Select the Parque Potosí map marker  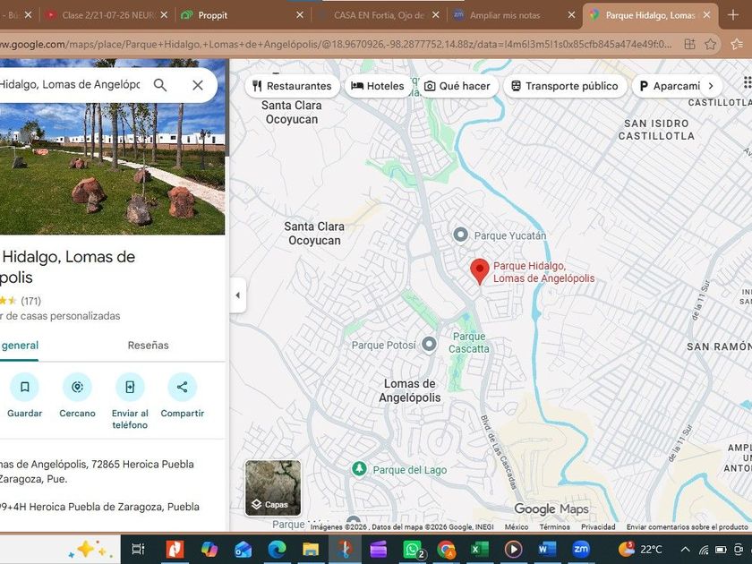point(429,344)
